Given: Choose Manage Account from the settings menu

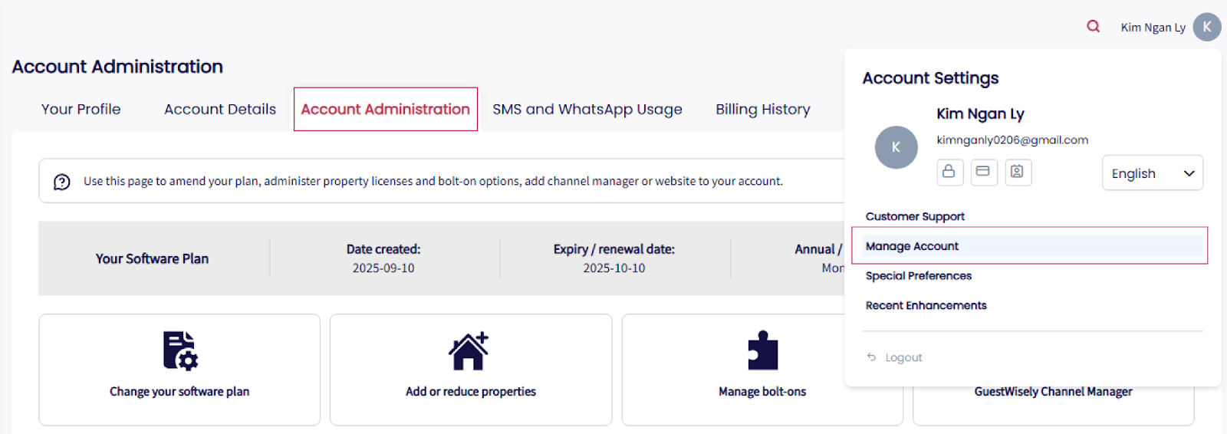Looking at the screenshot, I should (912, 246).
